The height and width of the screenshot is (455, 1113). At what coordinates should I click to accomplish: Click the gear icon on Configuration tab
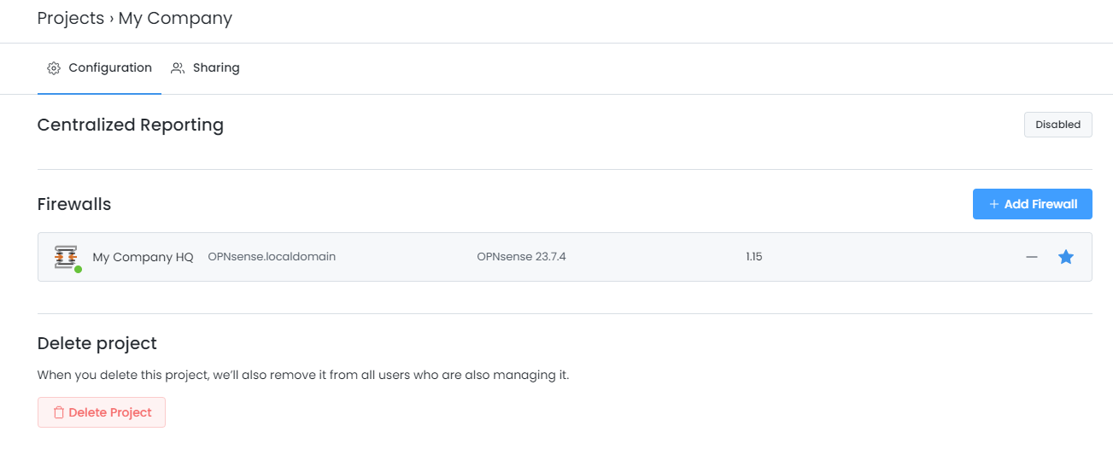click(x=54, y=67)
